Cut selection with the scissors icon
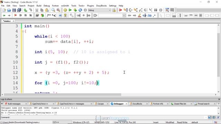Viewport: 221px width, 124px height. pyautogui.click(x=37, y=10)
